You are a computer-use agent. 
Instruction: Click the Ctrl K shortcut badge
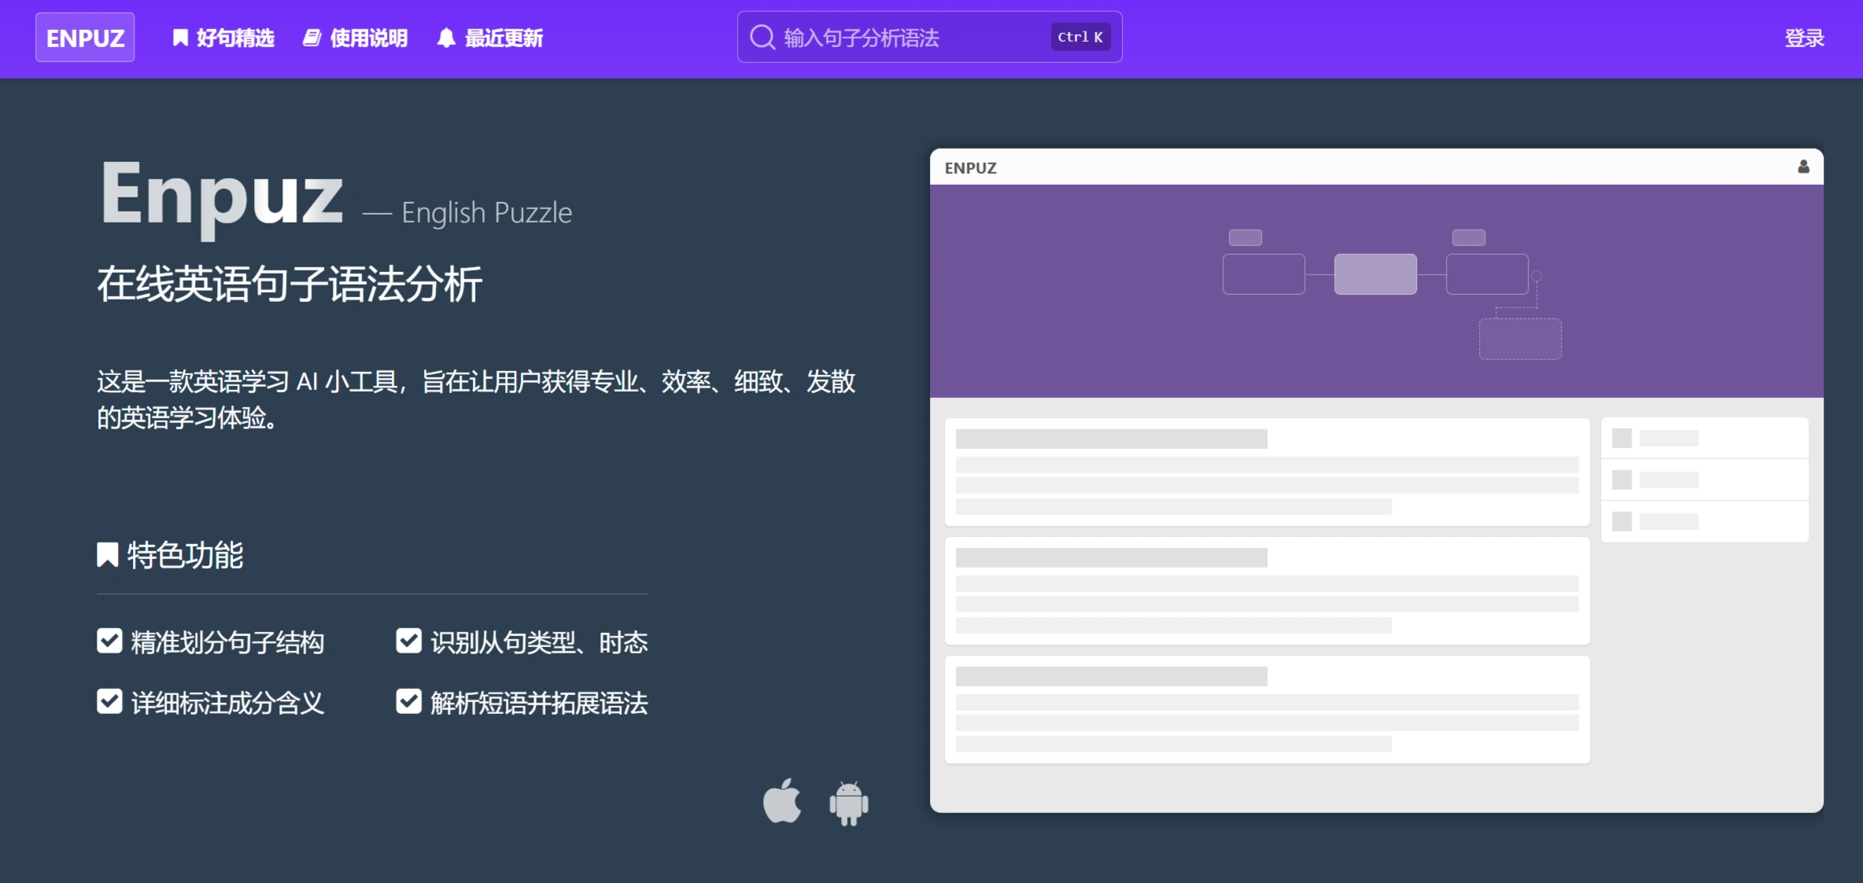tap(1080, 37)
